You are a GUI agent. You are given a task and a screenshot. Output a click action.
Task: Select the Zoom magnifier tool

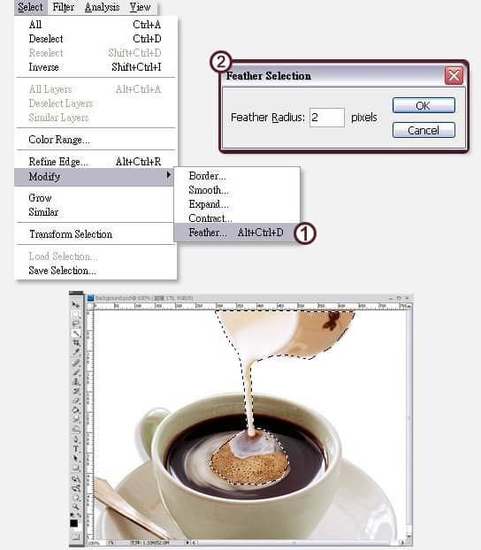point(75,506)
